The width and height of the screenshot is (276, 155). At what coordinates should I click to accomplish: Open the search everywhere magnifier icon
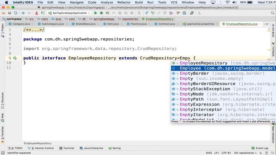point(273,13)
